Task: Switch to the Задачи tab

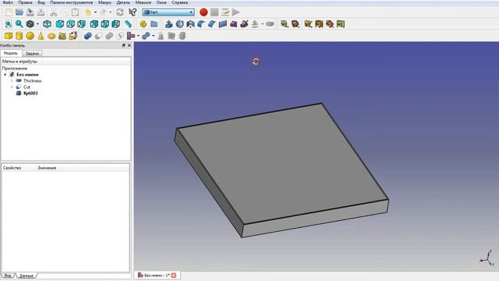Action: click(x=32, y=54)
